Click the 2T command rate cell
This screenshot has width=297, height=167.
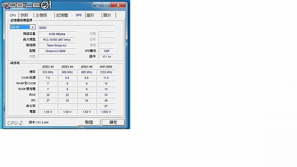coord(106,106)
